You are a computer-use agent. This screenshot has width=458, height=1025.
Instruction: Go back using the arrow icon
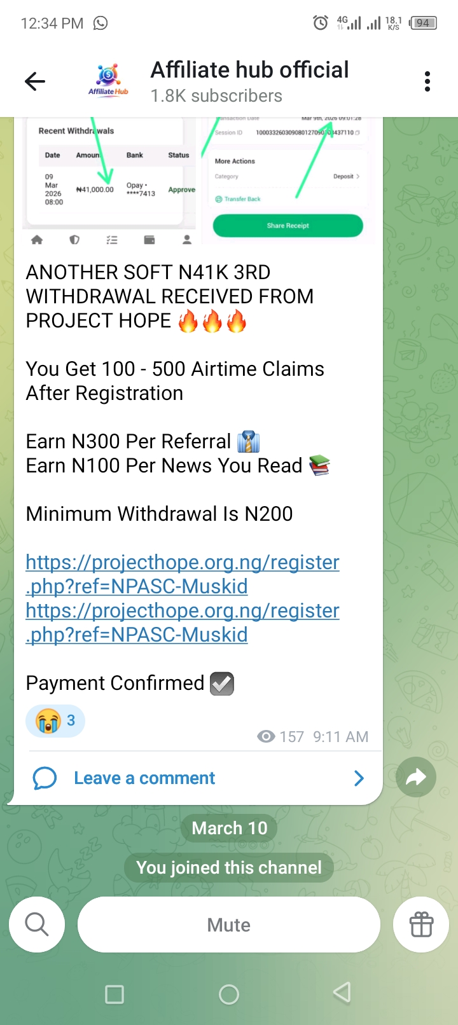[x=35, y=81]
